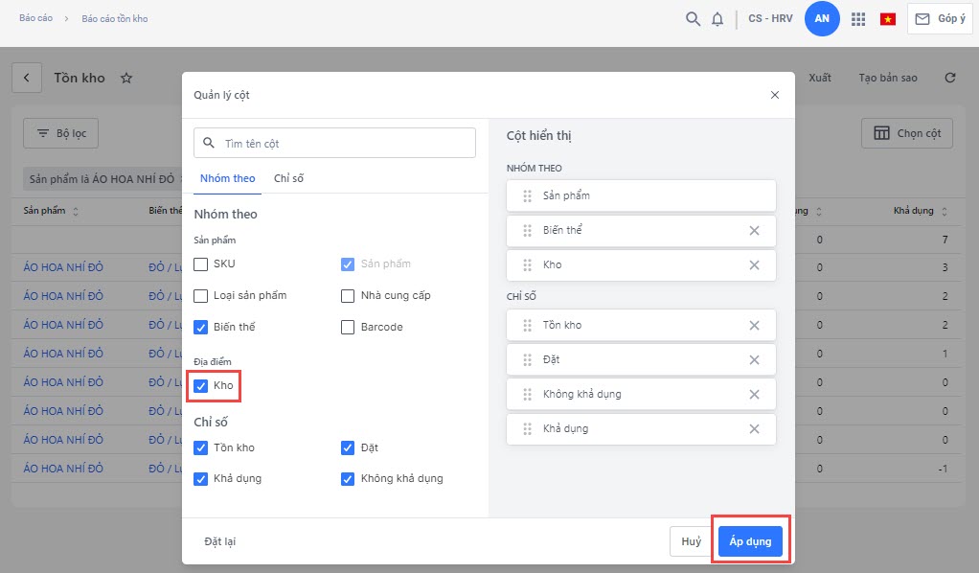
Task: Open the apps grid menu
Action: coord(858,19)
